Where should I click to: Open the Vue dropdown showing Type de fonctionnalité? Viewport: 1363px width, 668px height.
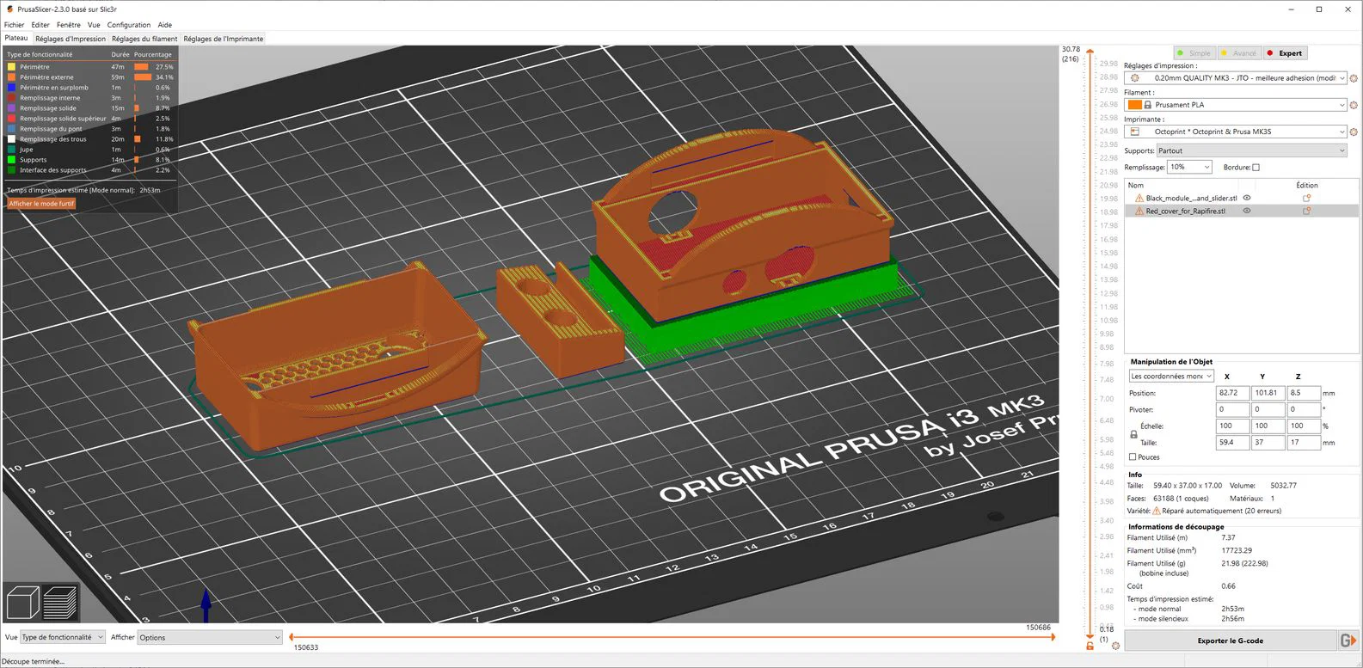click(x=62, y=637)
